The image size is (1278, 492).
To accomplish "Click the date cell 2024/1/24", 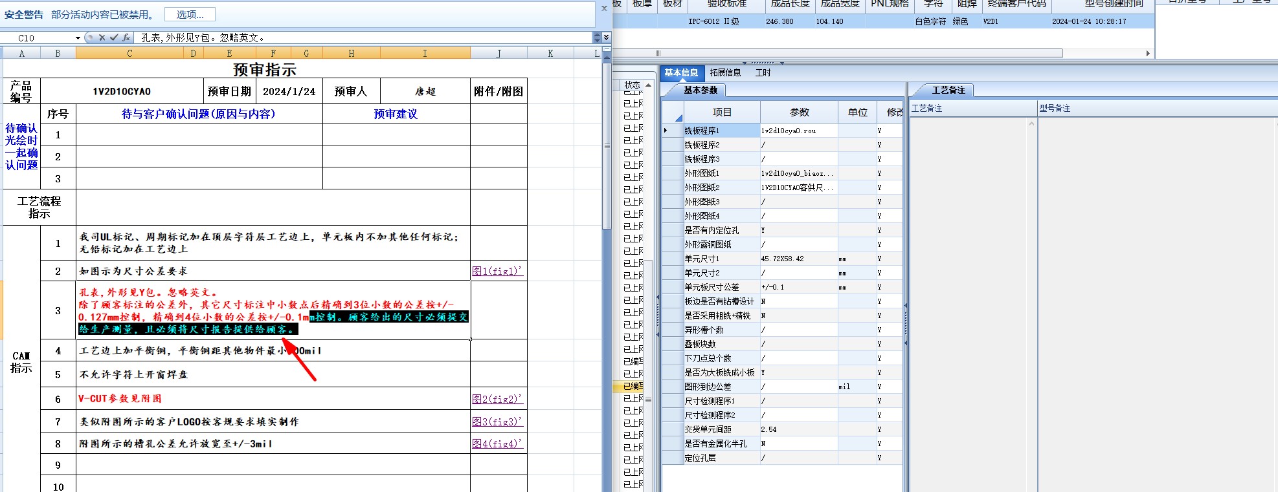I will tap(289, 91).
